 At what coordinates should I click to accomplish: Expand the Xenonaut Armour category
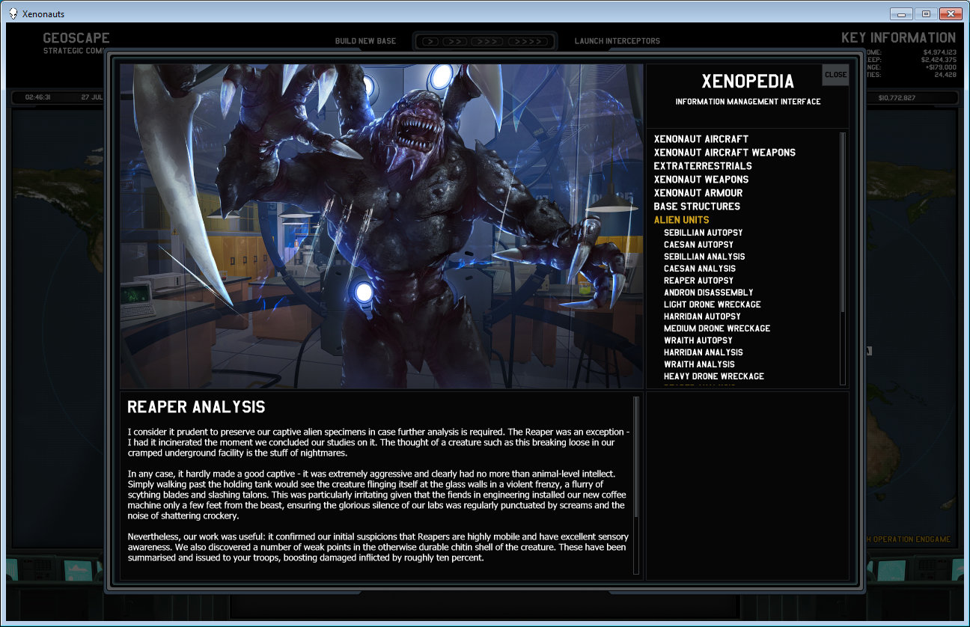tap(698, 193)
